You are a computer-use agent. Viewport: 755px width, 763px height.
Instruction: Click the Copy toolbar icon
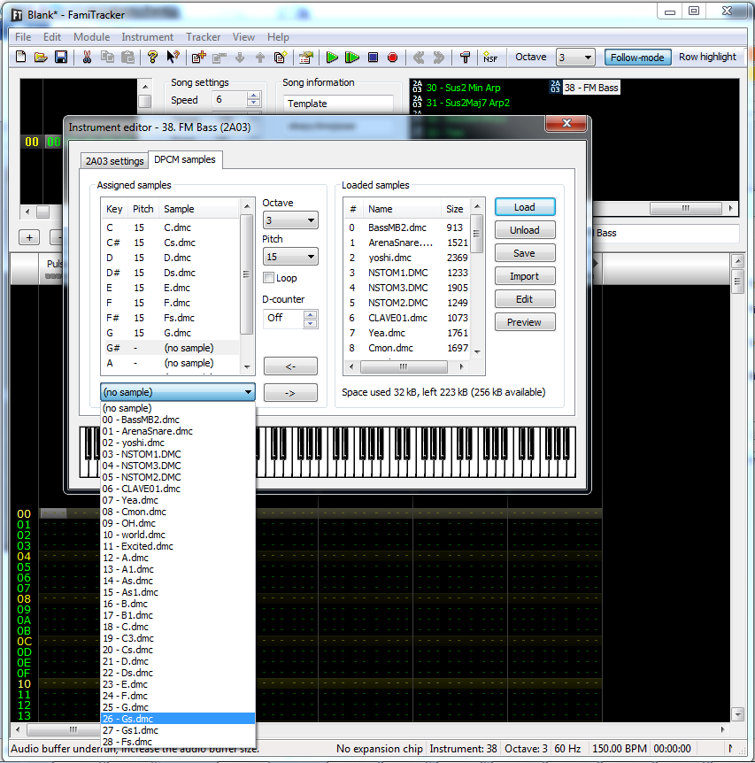(107, 58)
